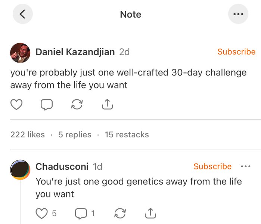The width and height of the screenshot is (261, 224).
Task: Like Daniel Kazandjian's note with the heart
Action: tap(16, 105)
